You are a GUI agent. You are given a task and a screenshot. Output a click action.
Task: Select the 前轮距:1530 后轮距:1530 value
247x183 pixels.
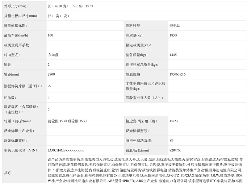coord(67,121)
